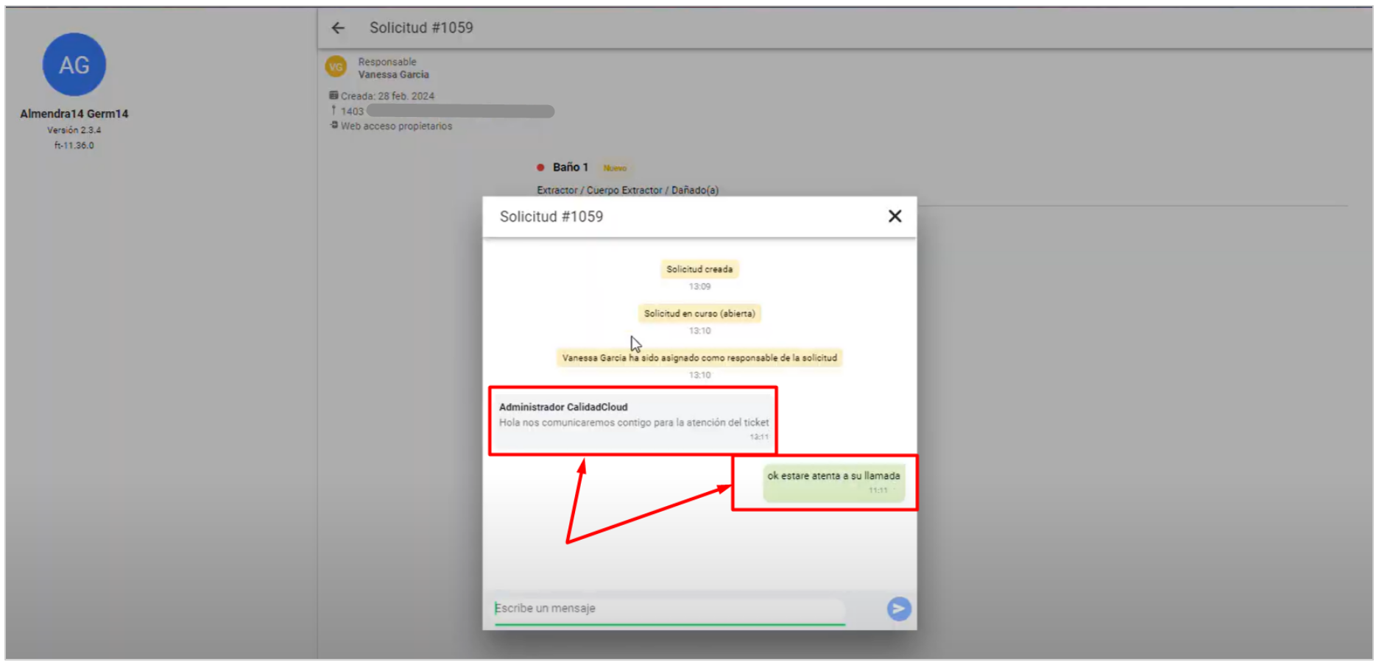Focus the Escribe un mensaje field
Viewport: 1379px width, 667px height.
click(669, 609)
